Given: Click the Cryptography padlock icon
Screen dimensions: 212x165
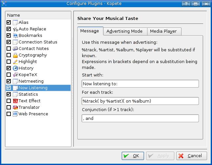Looking at the screenshot, I should pos(15,55).
